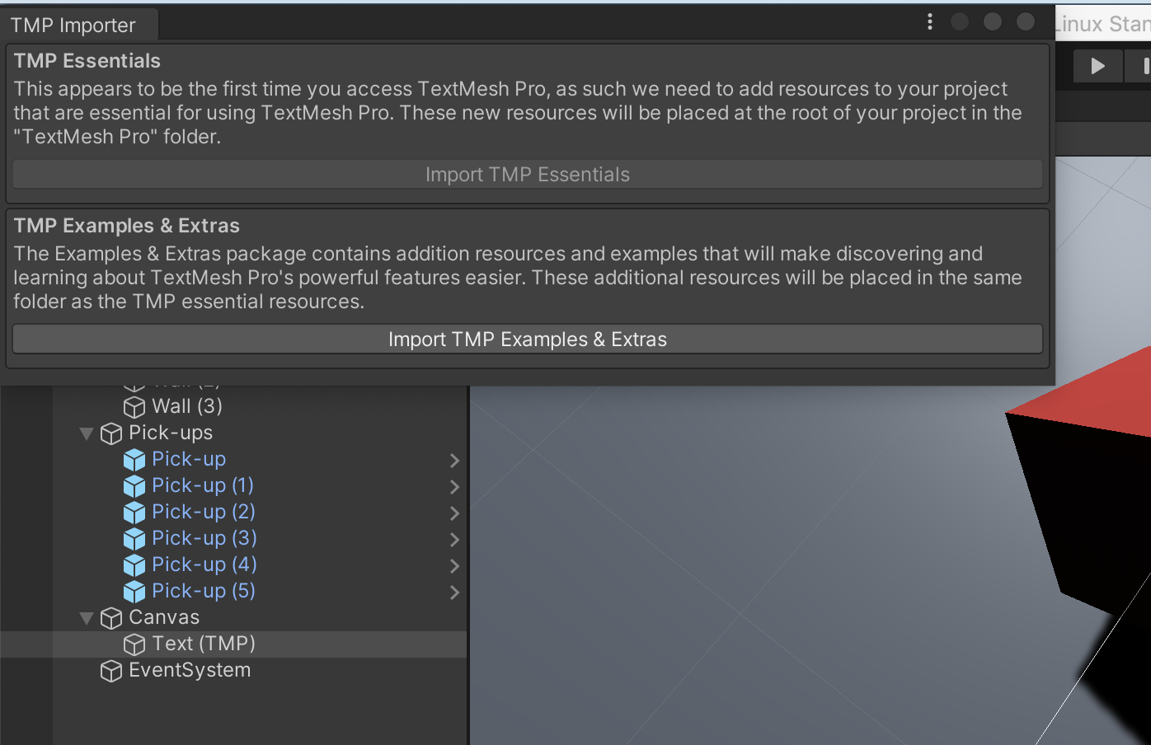The image size is (1151, 745).
Task: Click the blue prefab icon of Pick-up (1)
Action: pyautogui.click(x=134, y=486)
